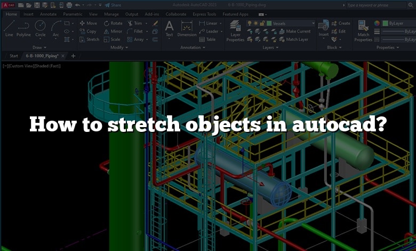This screenshot has height=251, width=416.
Task: Click the Rotate tool
Action: tap(113, 23)
